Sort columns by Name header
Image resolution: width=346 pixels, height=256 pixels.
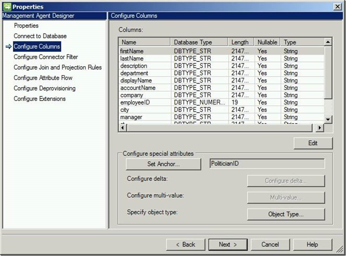[145, 42]
